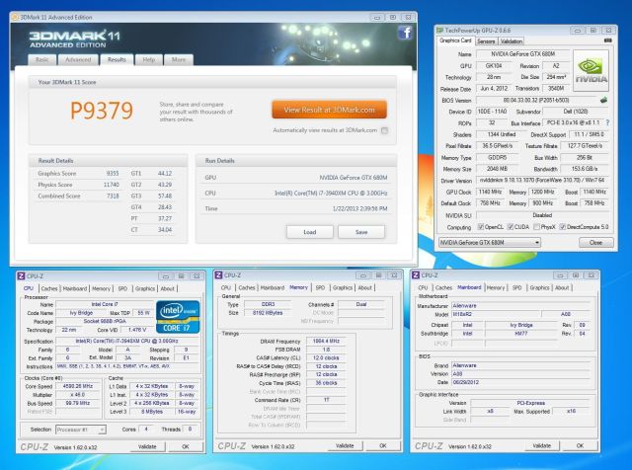Open the Help tab in 3DMark 11
The width and height of the screenshot is (632, 470).
pos(149,59)
